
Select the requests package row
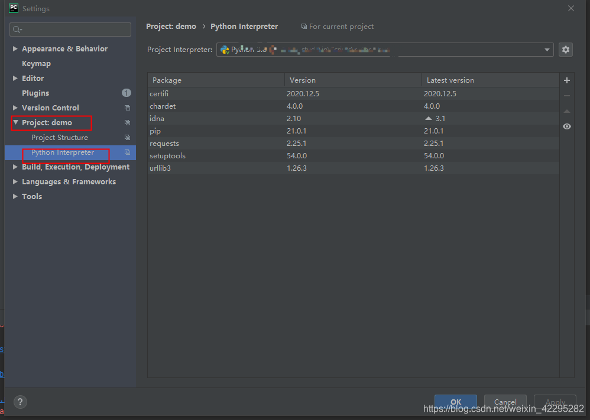point(354,144)
